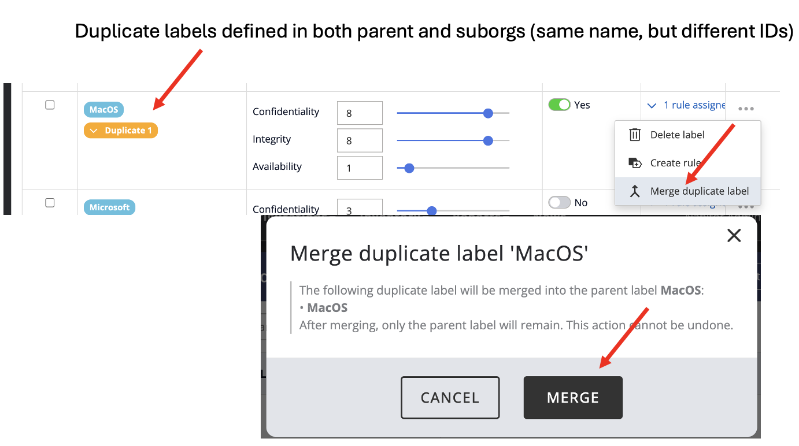Enable the Microsoft row No toggle

(559, 202)
